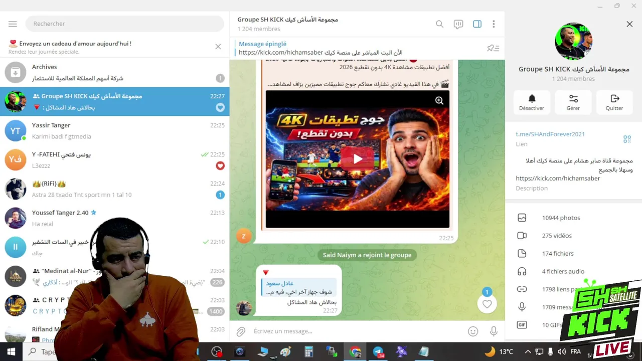Click the YT avatar of Yassir Tanger

pyautogui.click(x=16, y=131)
